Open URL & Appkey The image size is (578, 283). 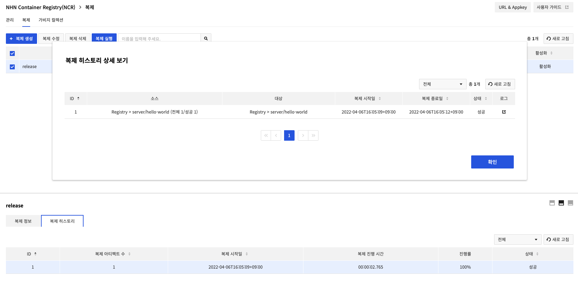click(513, 7)
